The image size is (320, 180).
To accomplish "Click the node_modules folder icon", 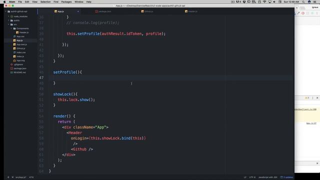I will [x=11, y=16].
